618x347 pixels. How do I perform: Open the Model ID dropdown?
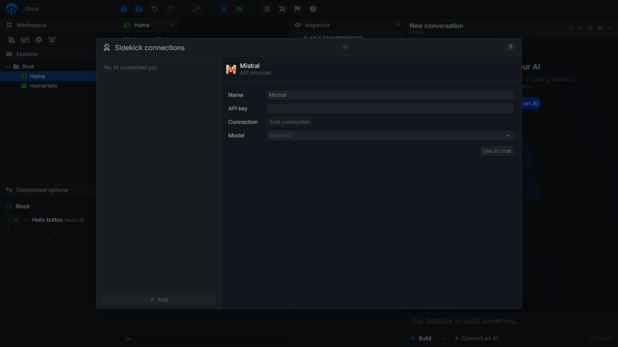[390, 135]
